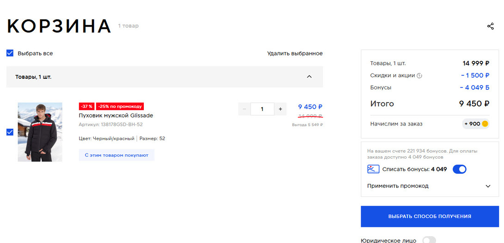Toggle the Выбрать все checkbox
Viewport: 504px width, 243px height.
coord(10,53)
